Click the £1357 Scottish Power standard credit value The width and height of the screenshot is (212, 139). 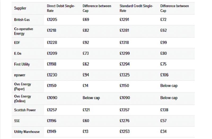click(x=125, y=110)
